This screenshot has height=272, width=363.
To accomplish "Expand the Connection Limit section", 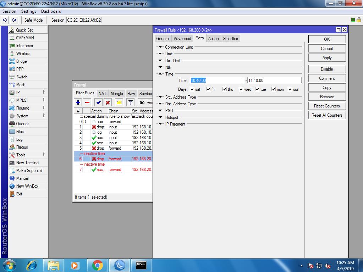I will click(x=160, y=47).
